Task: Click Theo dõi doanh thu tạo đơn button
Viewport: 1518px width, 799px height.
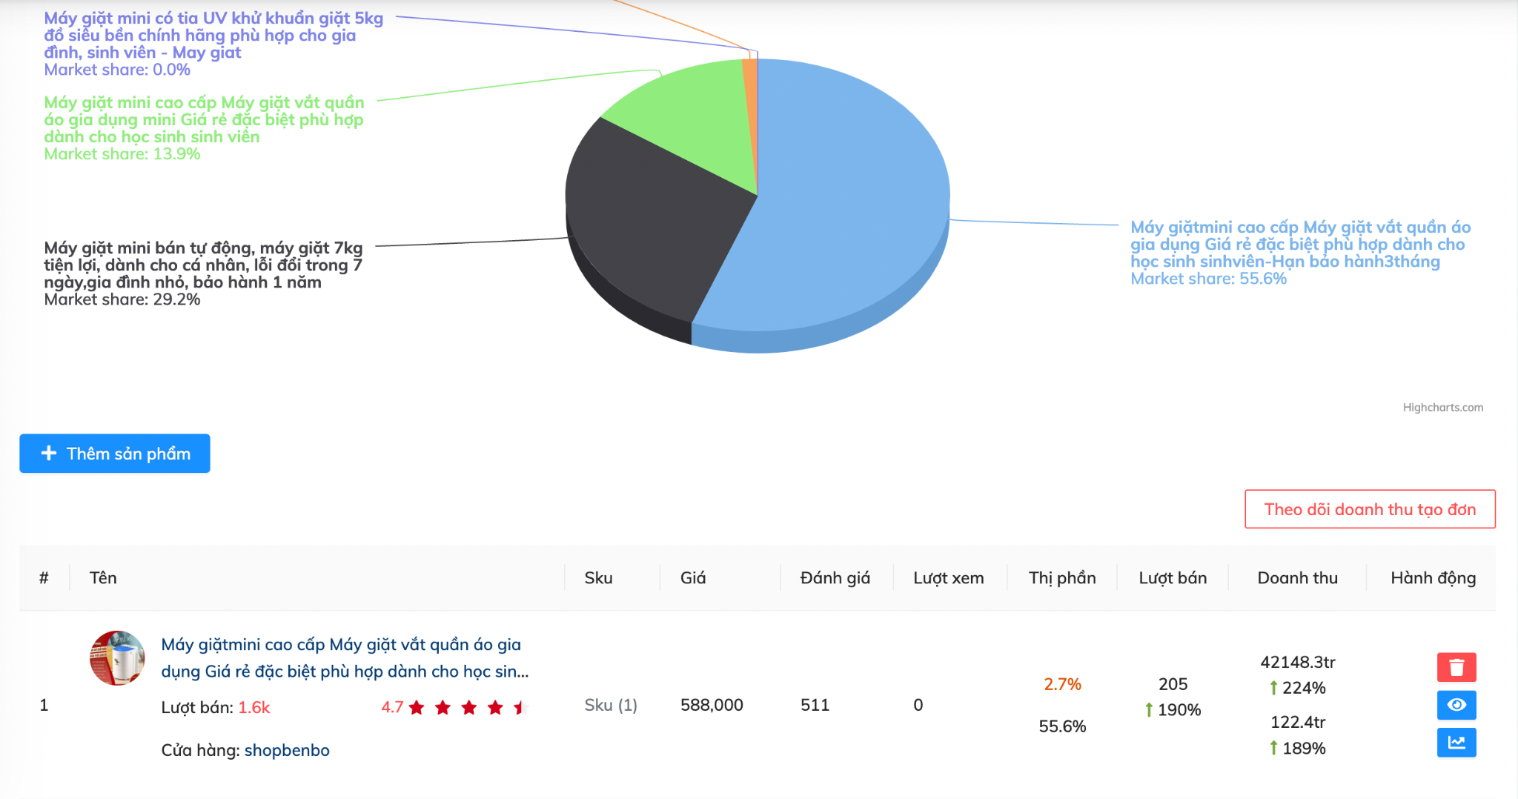Action: pos(1369,509)
